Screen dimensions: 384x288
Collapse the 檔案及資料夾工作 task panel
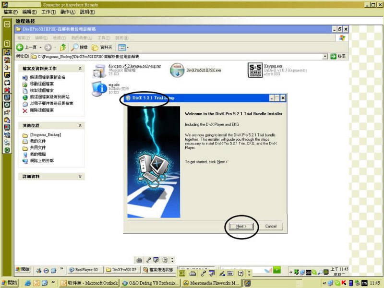click(x=80, y=69)
